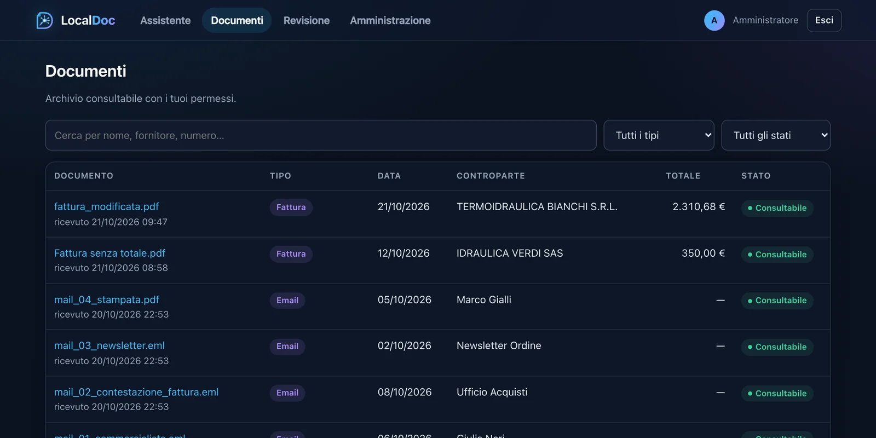This screenshot has width=876, height=438.
Task: Click Fattura badge in IDRAULICA VERDI row
Action: (x=291, y=254)
